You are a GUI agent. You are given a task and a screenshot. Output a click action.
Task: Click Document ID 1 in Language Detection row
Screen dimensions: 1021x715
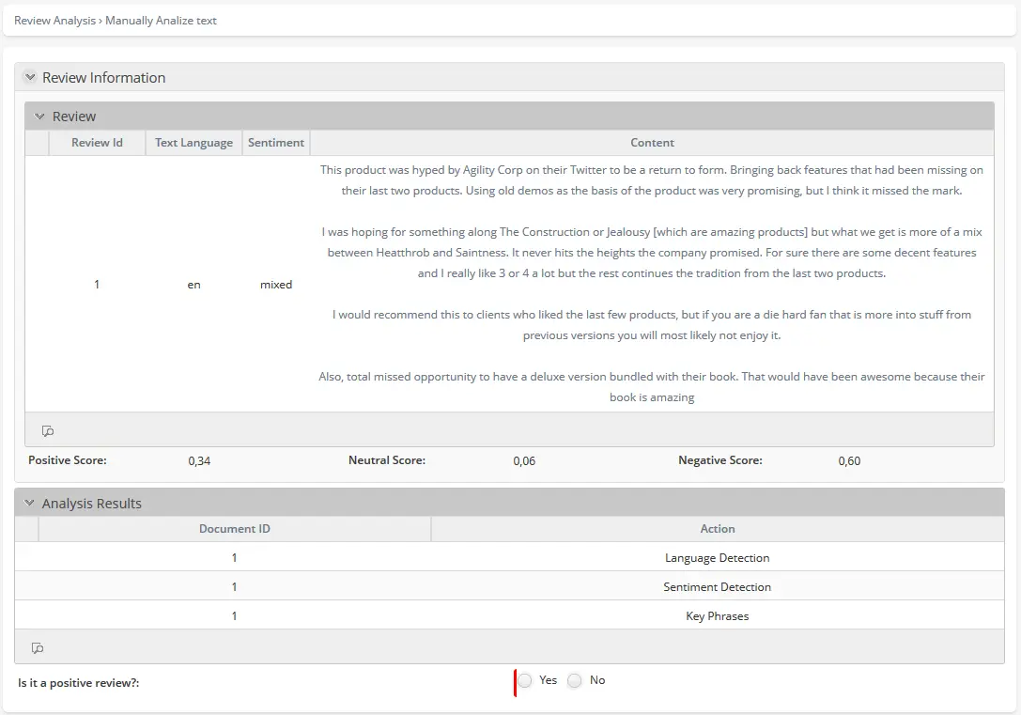[x=235, y=557]
